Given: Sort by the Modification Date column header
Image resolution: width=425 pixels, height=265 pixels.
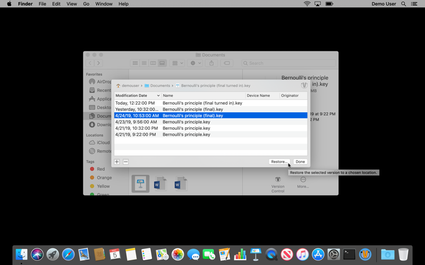Looking at the screenshot, I should coord(138,95).
